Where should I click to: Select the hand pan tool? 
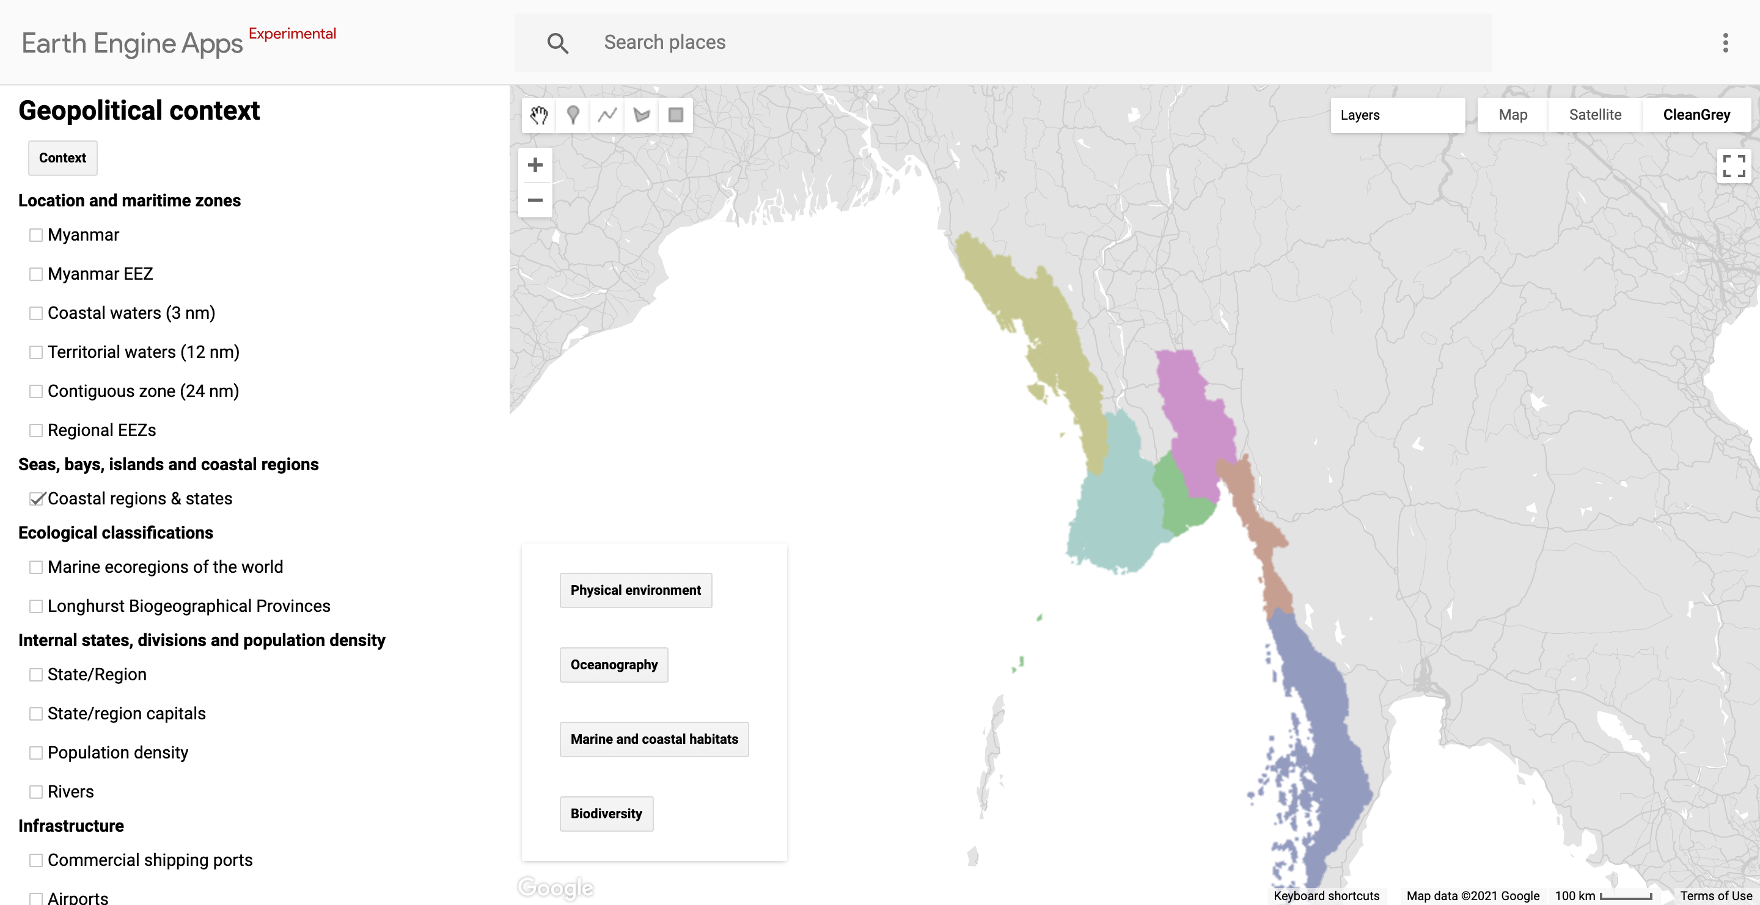(539, 115)
